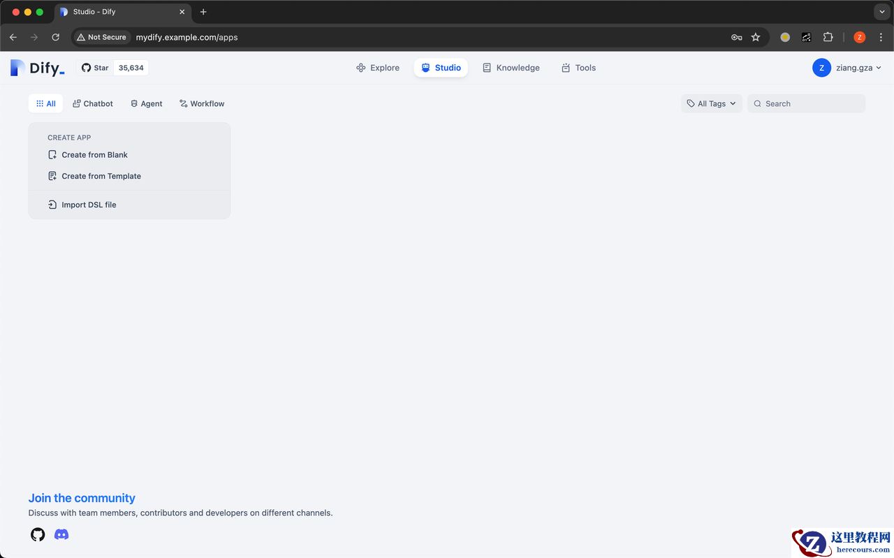Choose Import DSL file

click(x=82, y=205)
